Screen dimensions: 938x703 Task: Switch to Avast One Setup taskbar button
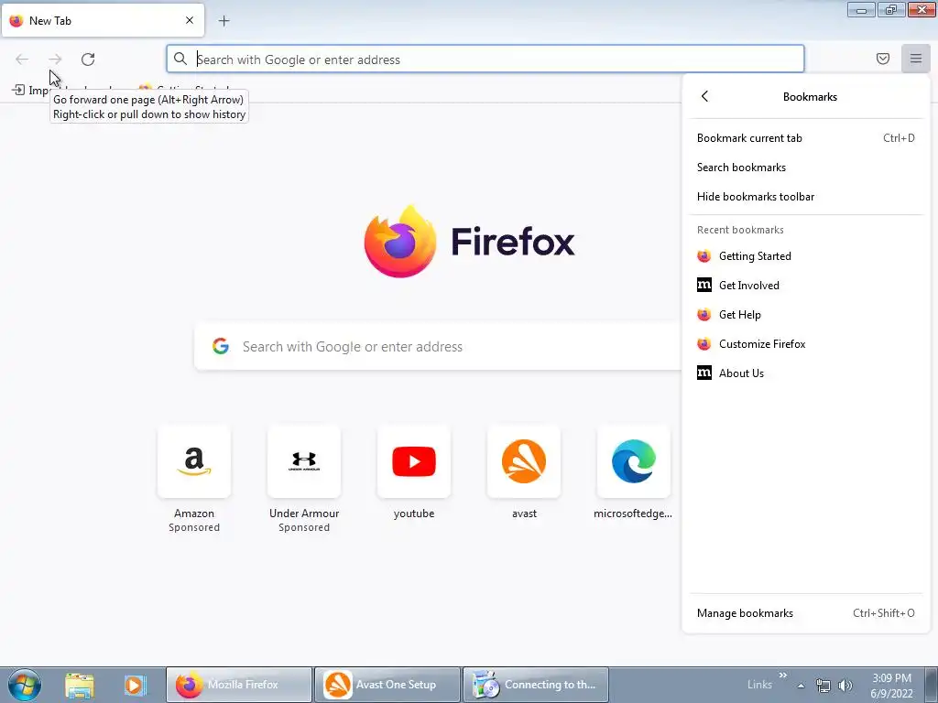pyautogui.click(x=387, y=685)
